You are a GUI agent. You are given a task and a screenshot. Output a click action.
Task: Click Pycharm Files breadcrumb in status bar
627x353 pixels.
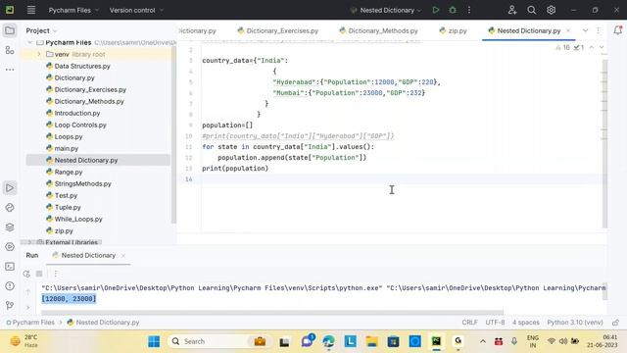pos(33,323)
